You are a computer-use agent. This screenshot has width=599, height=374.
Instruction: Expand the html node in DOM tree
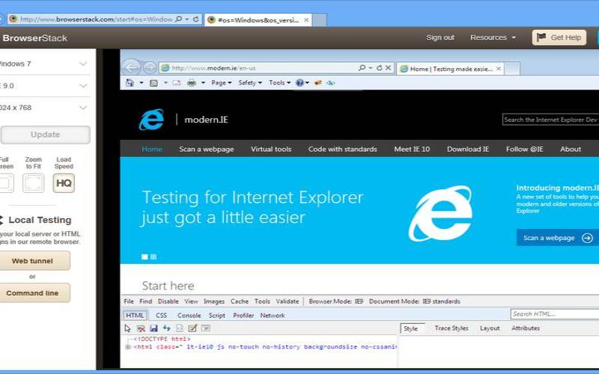[x=128, y=347]
